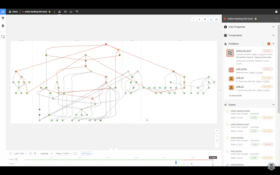Step topology time forward arrow

[x=75, y=153]
